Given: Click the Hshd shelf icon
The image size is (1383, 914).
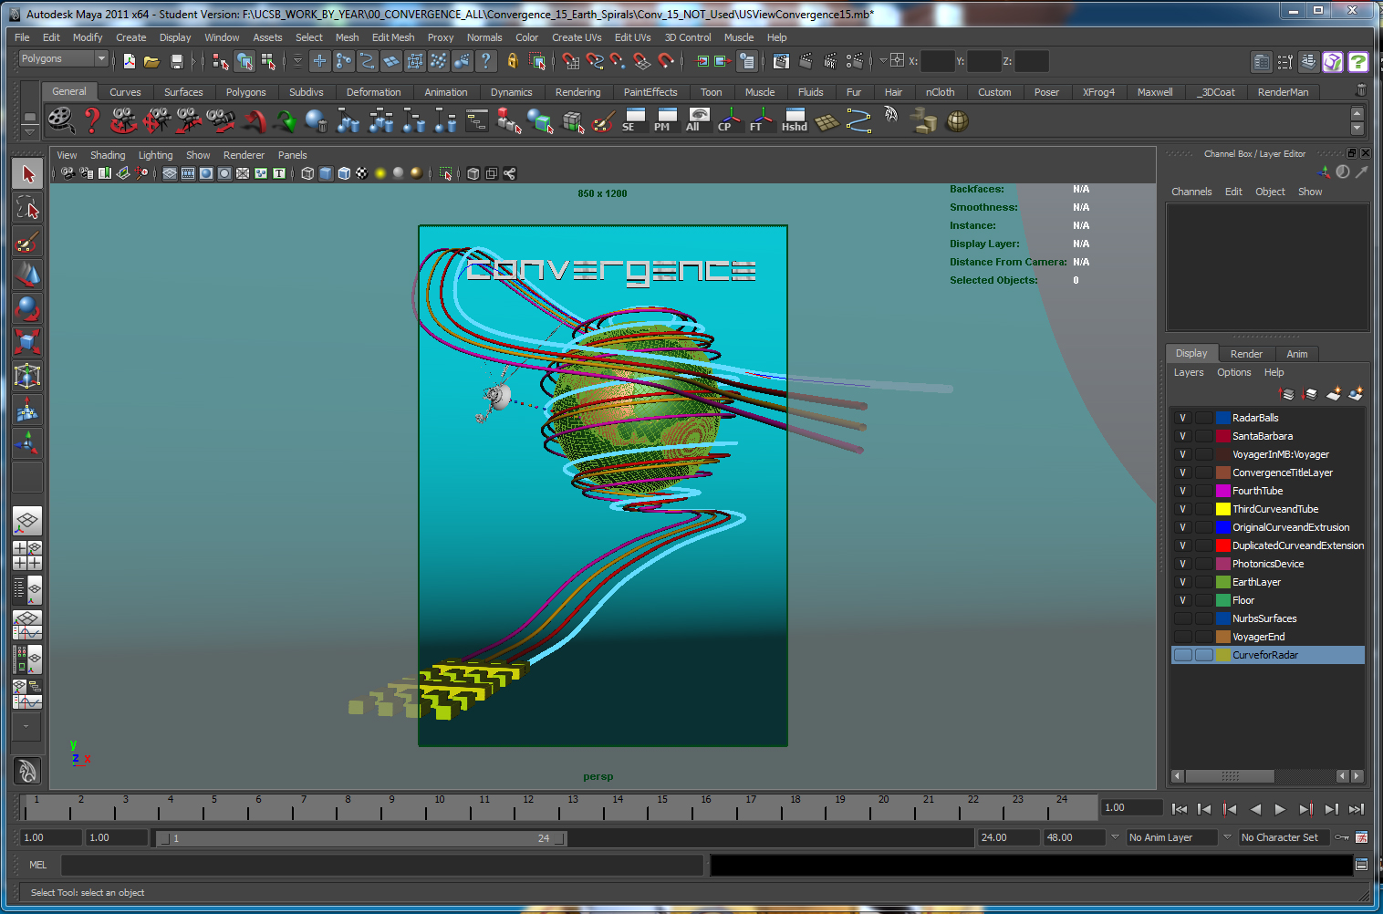Looking at the screenshot, I should pos(795,120).
